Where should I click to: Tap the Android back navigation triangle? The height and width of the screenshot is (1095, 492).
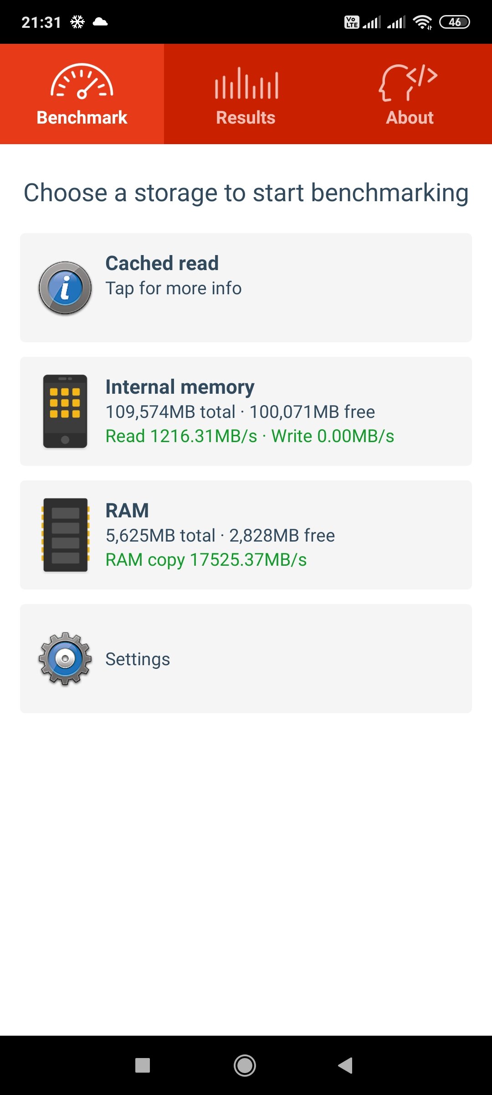click(345, 1065)
